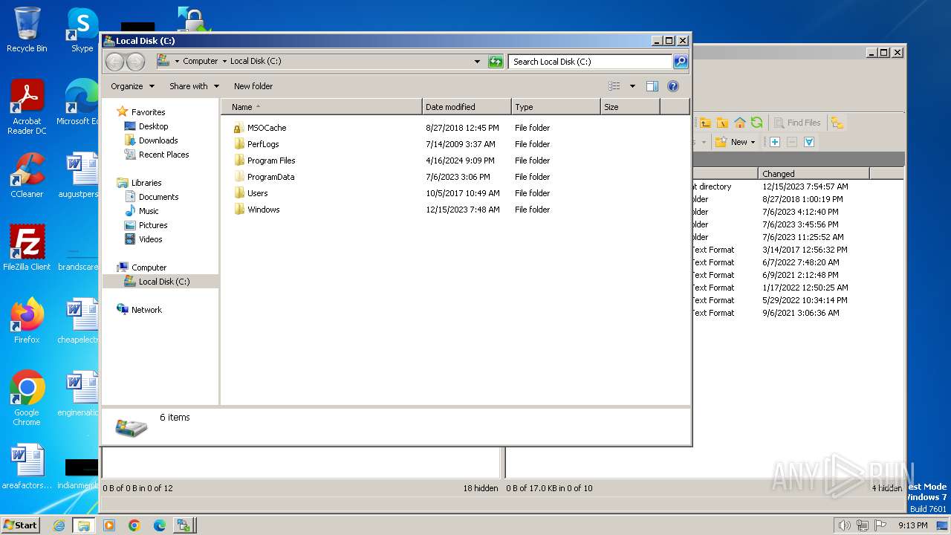Select the PerfLogs folder icon

click(238, 144)
